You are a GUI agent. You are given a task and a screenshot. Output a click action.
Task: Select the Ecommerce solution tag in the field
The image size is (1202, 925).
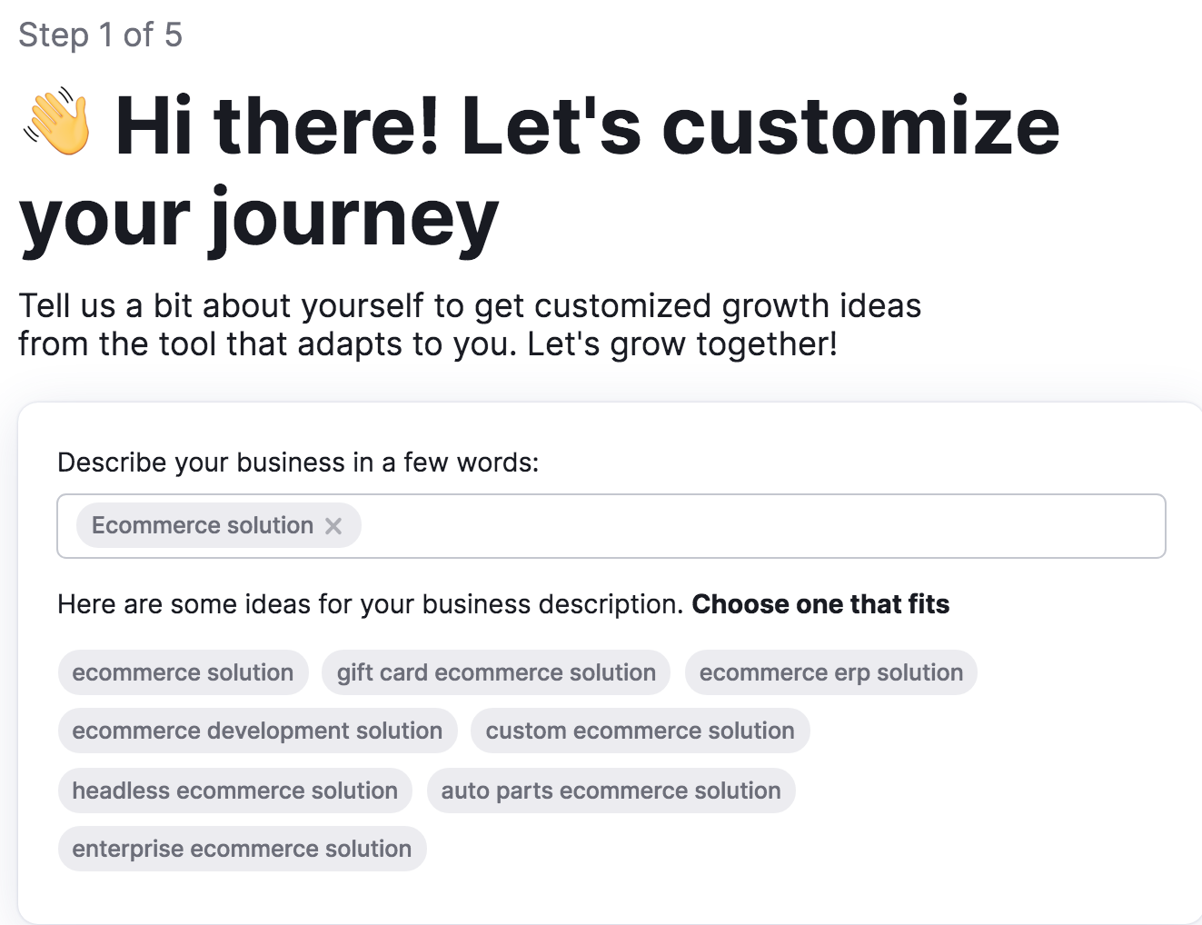[202, 526]
